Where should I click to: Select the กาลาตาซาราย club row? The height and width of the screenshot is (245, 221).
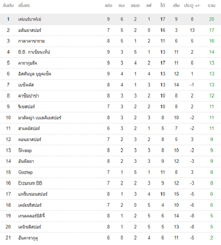[x=110, y=41]
